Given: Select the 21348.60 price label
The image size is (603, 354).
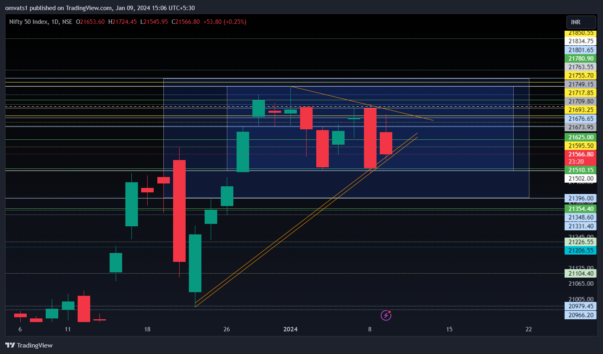Looking at the screenshot, I should (x=581, y=217).
